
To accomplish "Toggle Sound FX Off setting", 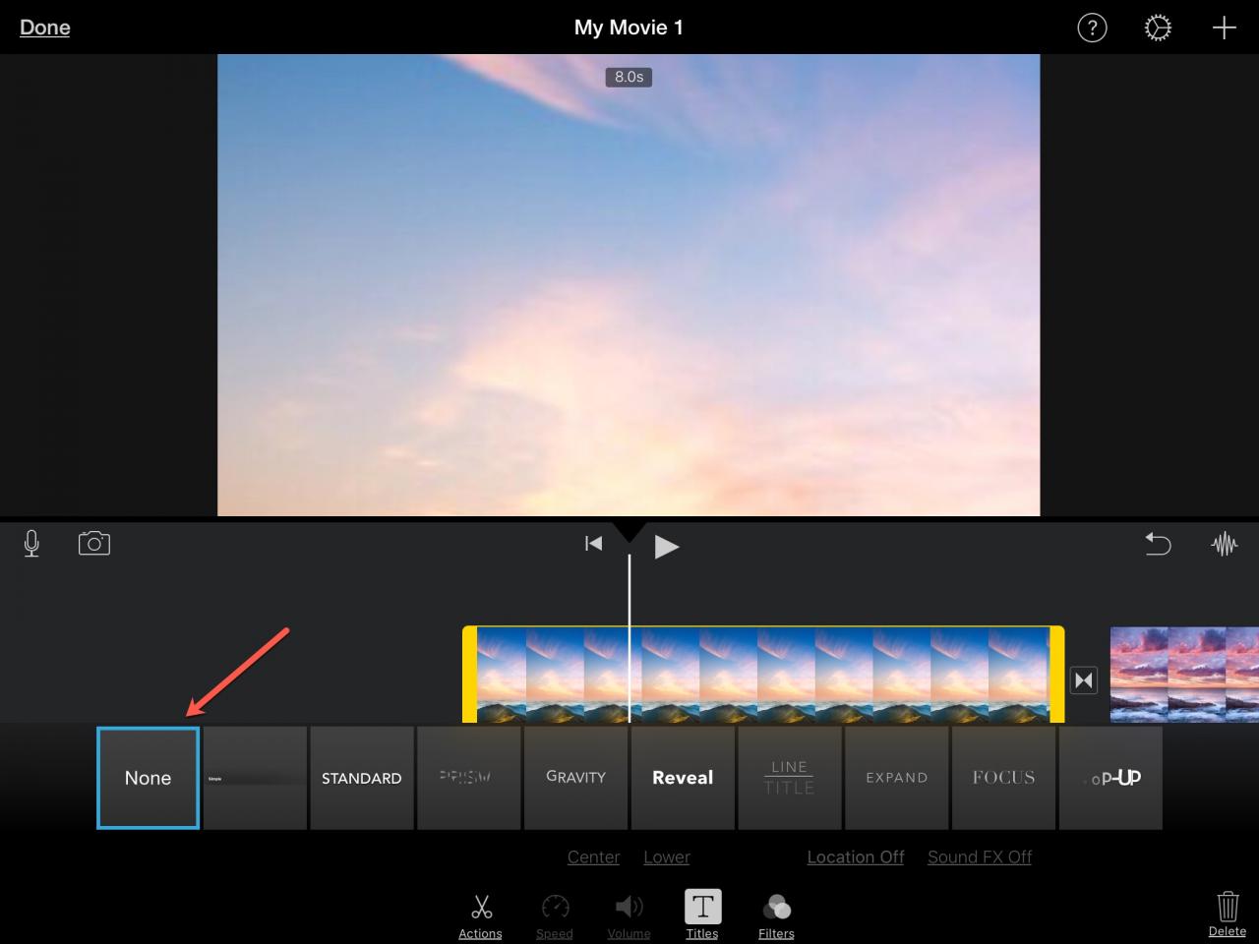I will tap(979, 856).
